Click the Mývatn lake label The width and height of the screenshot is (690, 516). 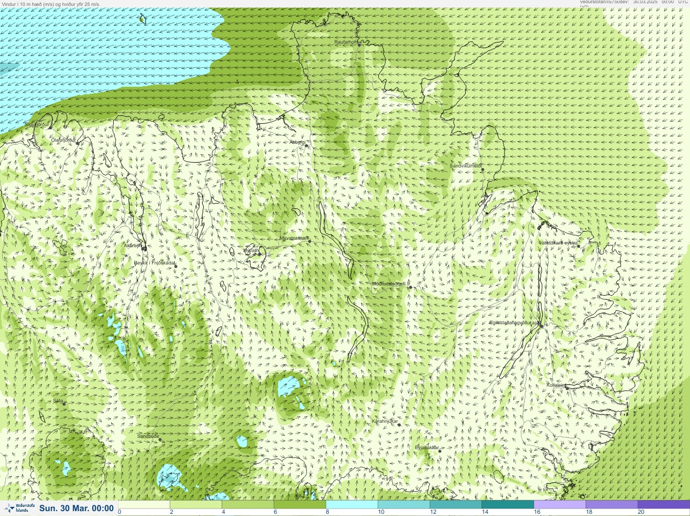click(252, 250)
